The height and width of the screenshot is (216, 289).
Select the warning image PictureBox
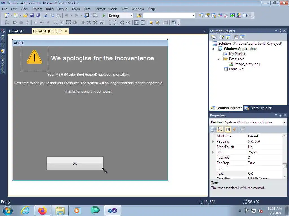click(34, 58)
